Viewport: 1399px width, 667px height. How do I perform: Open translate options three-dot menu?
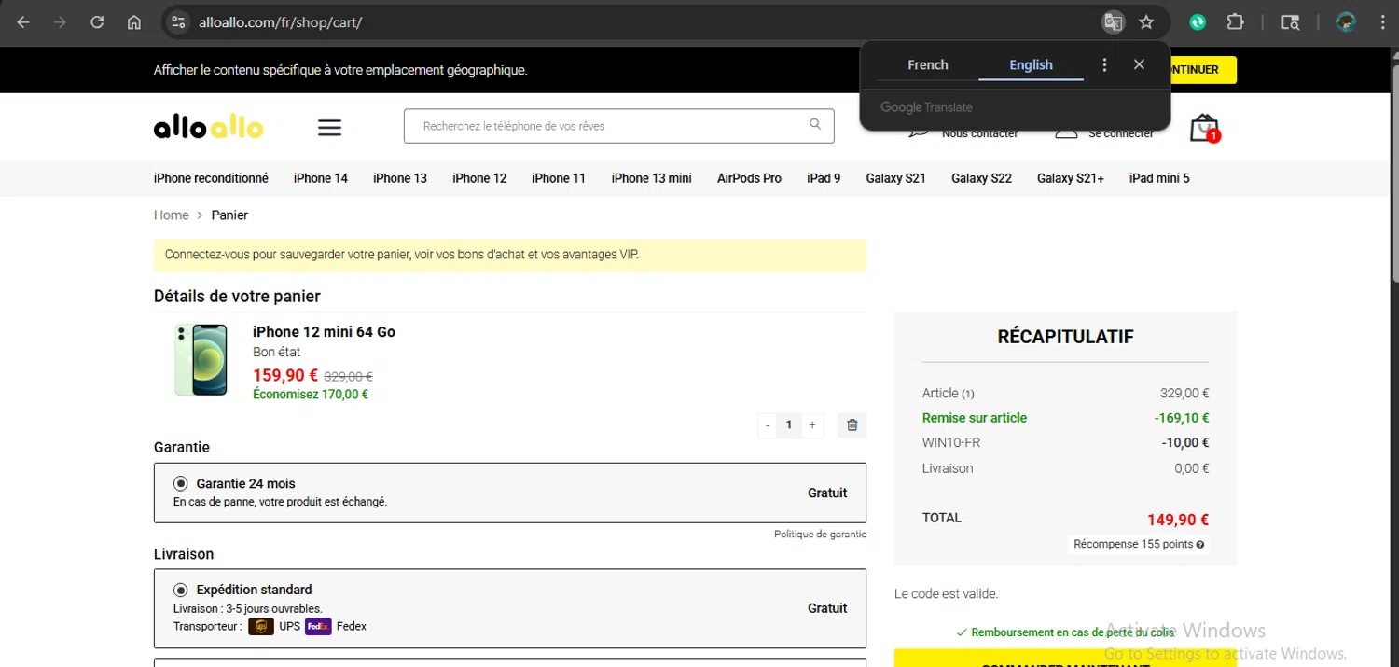(x=1104, y=64)
